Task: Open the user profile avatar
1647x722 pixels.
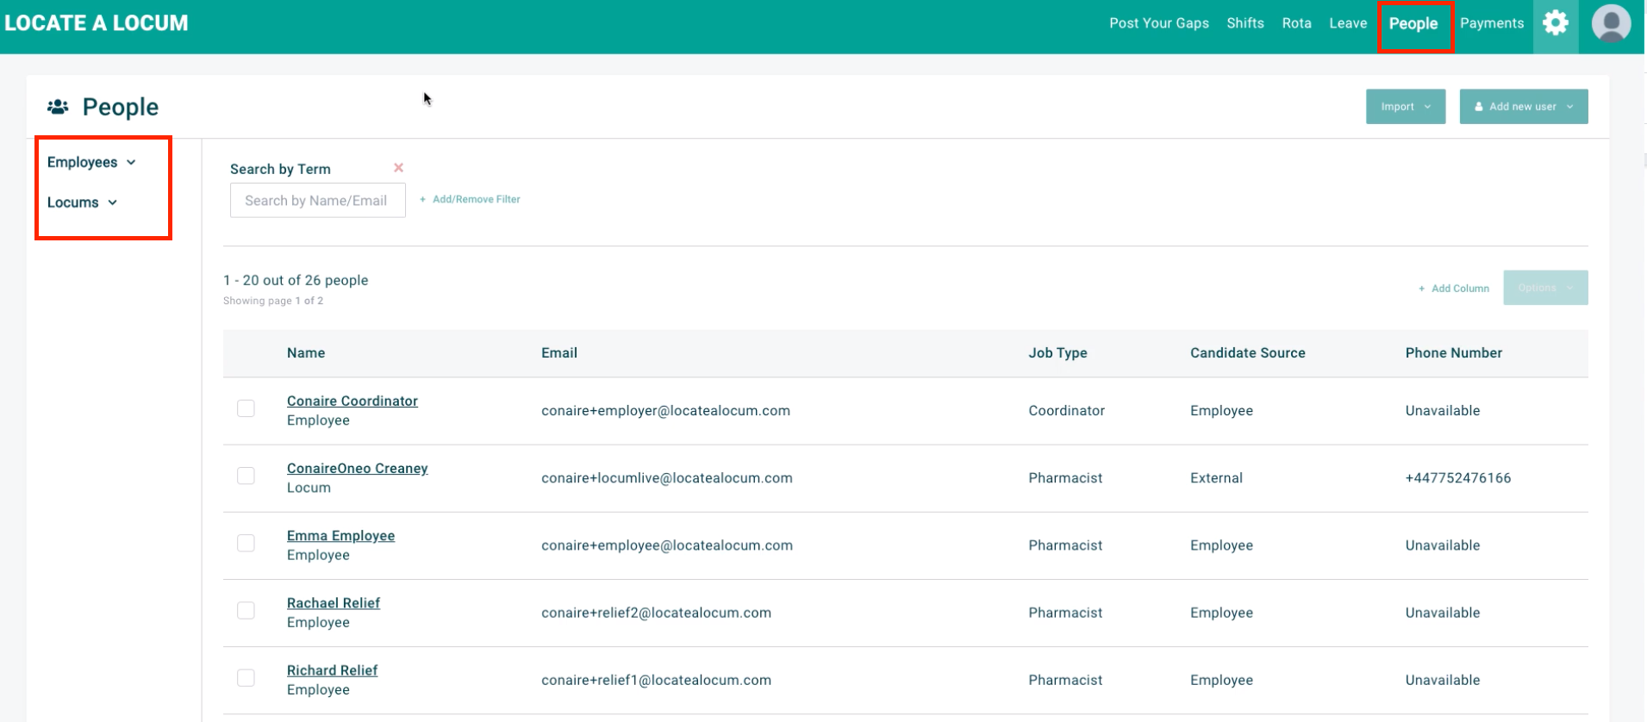Action: [1611, 23]
